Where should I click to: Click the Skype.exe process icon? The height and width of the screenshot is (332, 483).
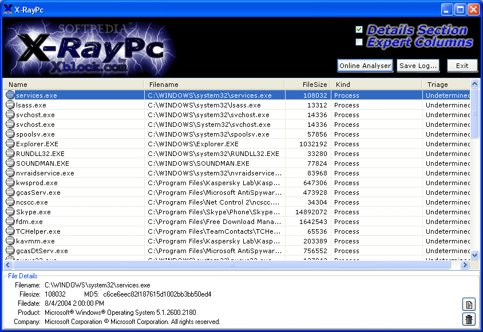10,211
